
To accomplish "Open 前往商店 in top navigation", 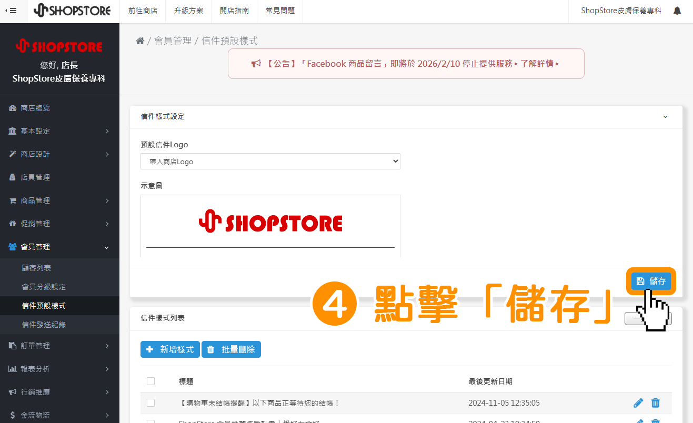I will [143, 11].
